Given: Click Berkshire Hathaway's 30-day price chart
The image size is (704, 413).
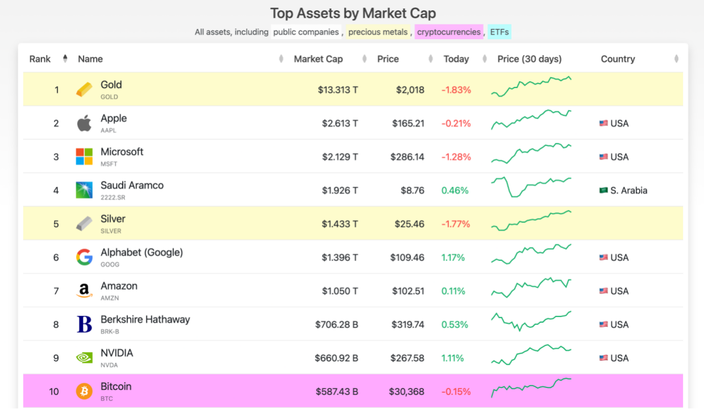Looking at the screenshot, I should coord(531,321).
